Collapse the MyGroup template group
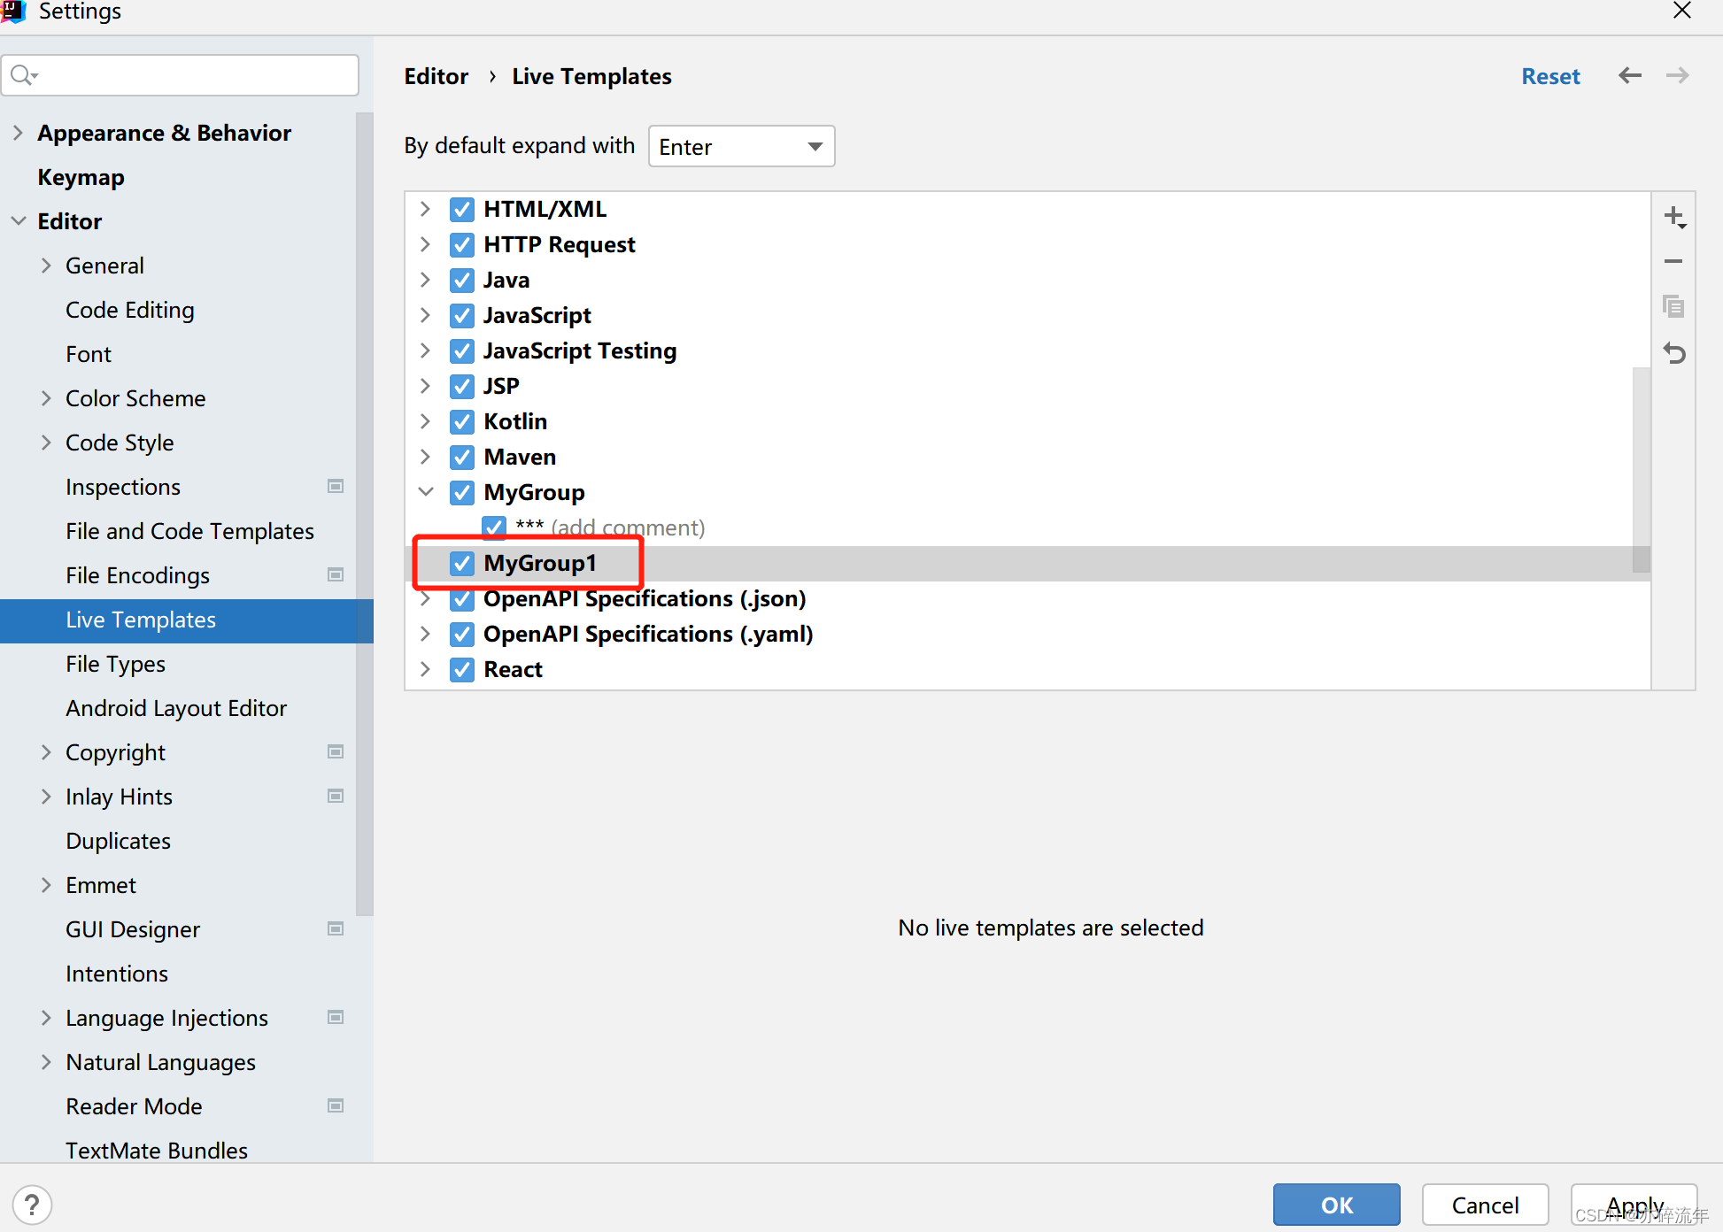 coord(426,492)
